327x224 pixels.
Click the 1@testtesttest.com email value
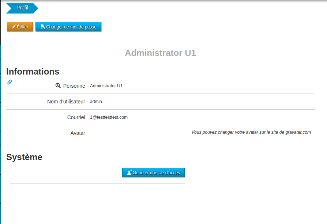[x=109, y=117]
